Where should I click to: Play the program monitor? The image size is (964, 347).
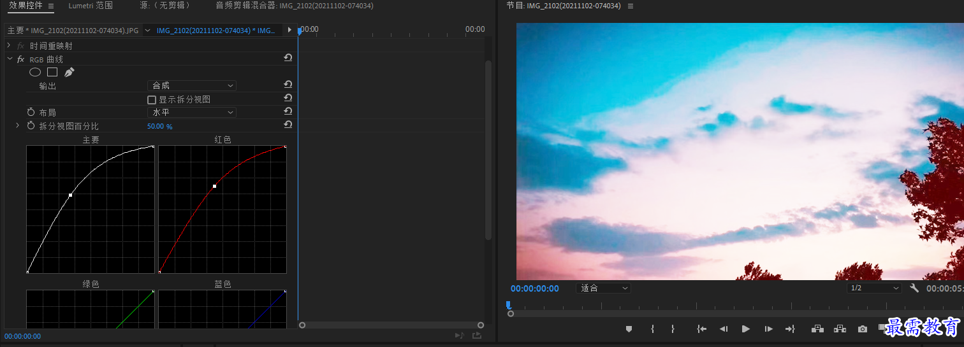click(x=746, y=329)
